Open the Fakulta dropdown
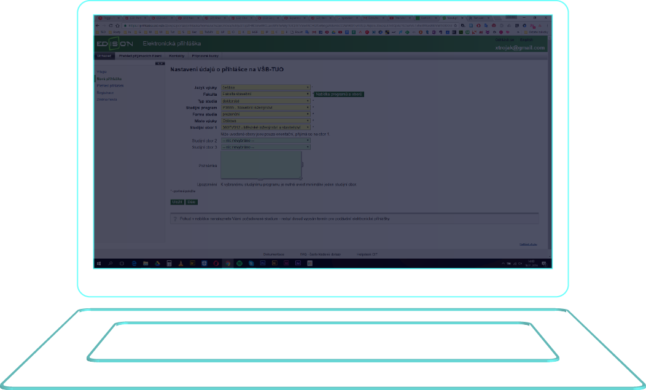This screenshot has height=390, width=646. click(265, 94)
